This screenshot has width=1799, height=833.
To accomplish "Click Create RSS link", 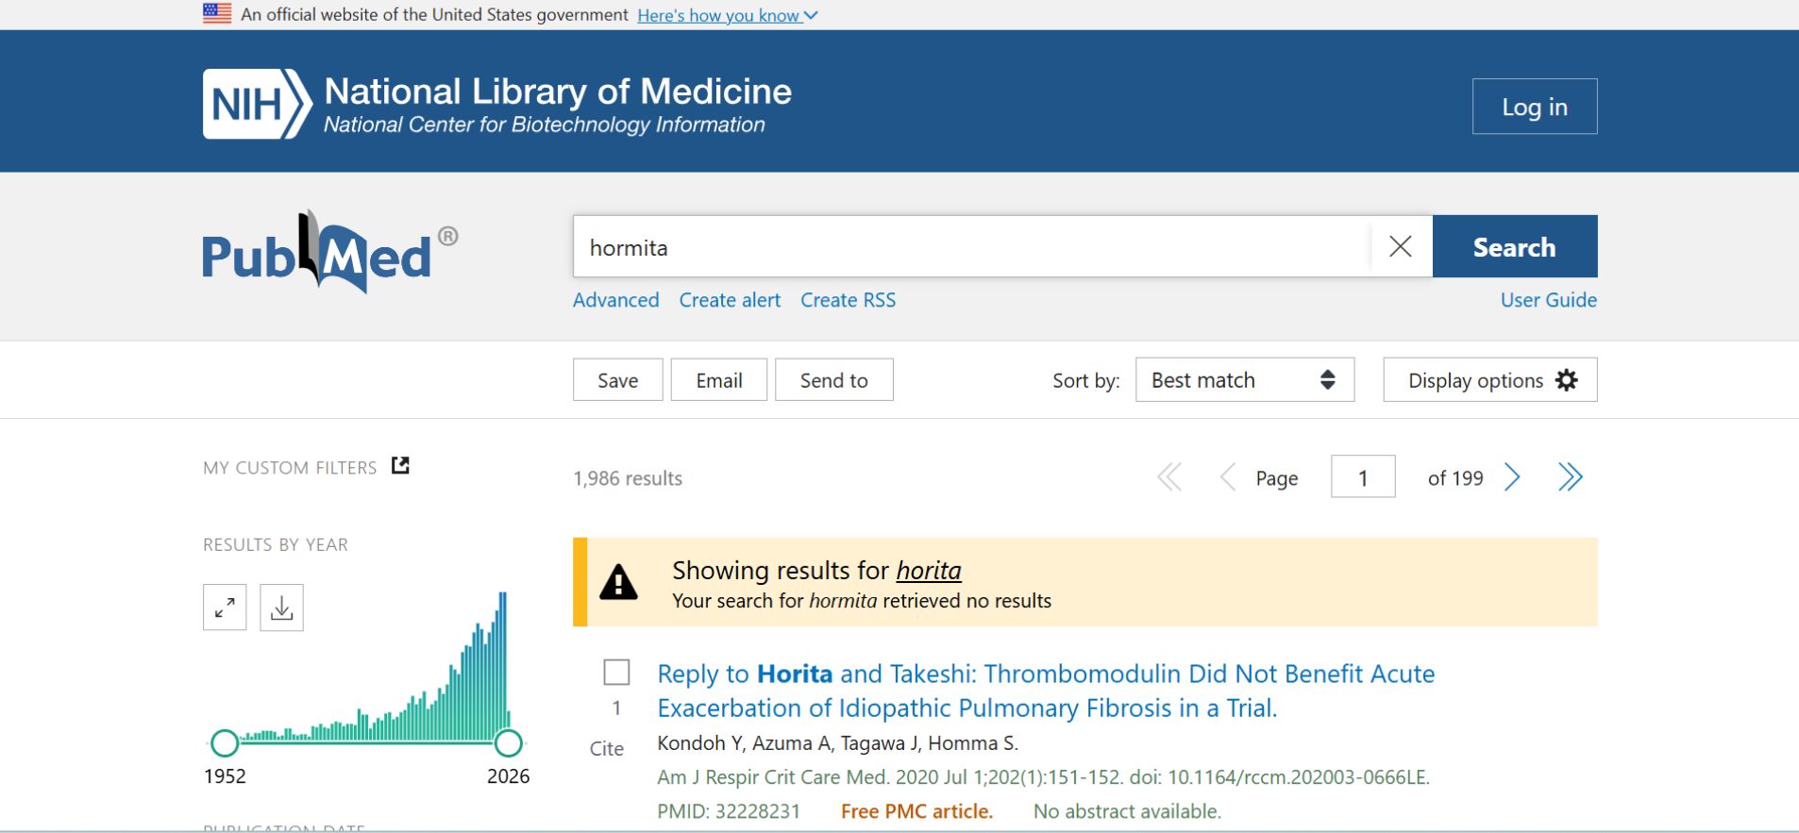I will pos(848,300).
